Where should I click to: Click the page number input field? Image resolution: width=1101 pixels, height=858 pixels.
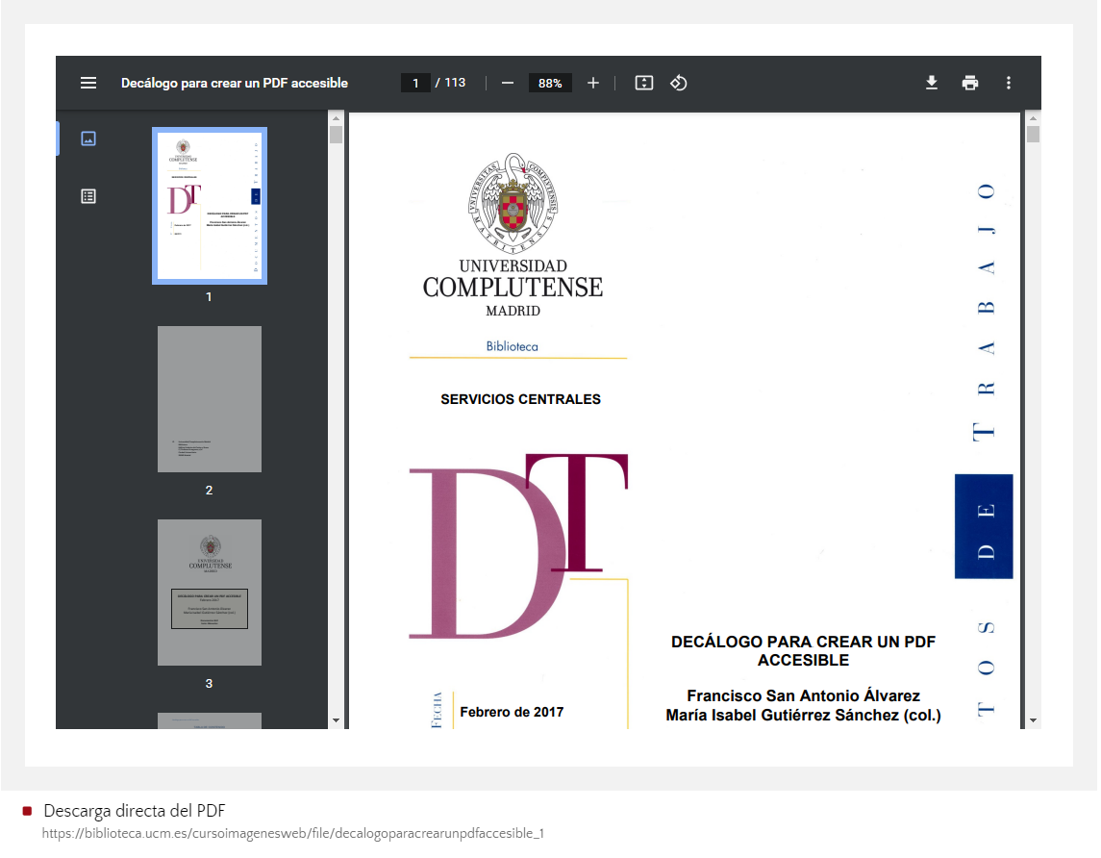click(415, 83)
